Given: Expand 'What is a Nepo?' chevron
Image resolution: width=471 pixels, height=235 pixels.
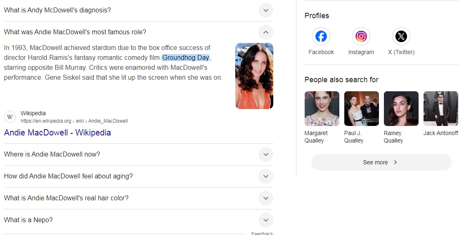Looking at the screenshot, I should coord(265,220).
